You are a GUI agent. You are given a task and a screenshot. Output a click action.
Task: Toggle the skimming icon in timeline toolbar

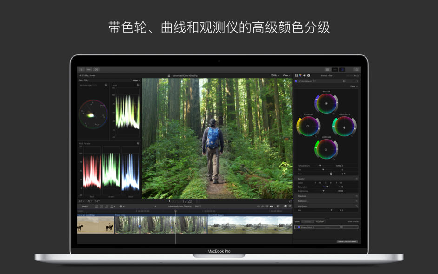259,207
